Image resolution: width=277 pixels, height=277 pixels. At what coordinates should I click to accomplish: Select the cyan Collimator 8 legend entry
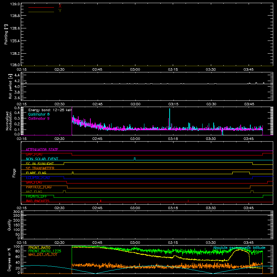click(x=39, y=114)
